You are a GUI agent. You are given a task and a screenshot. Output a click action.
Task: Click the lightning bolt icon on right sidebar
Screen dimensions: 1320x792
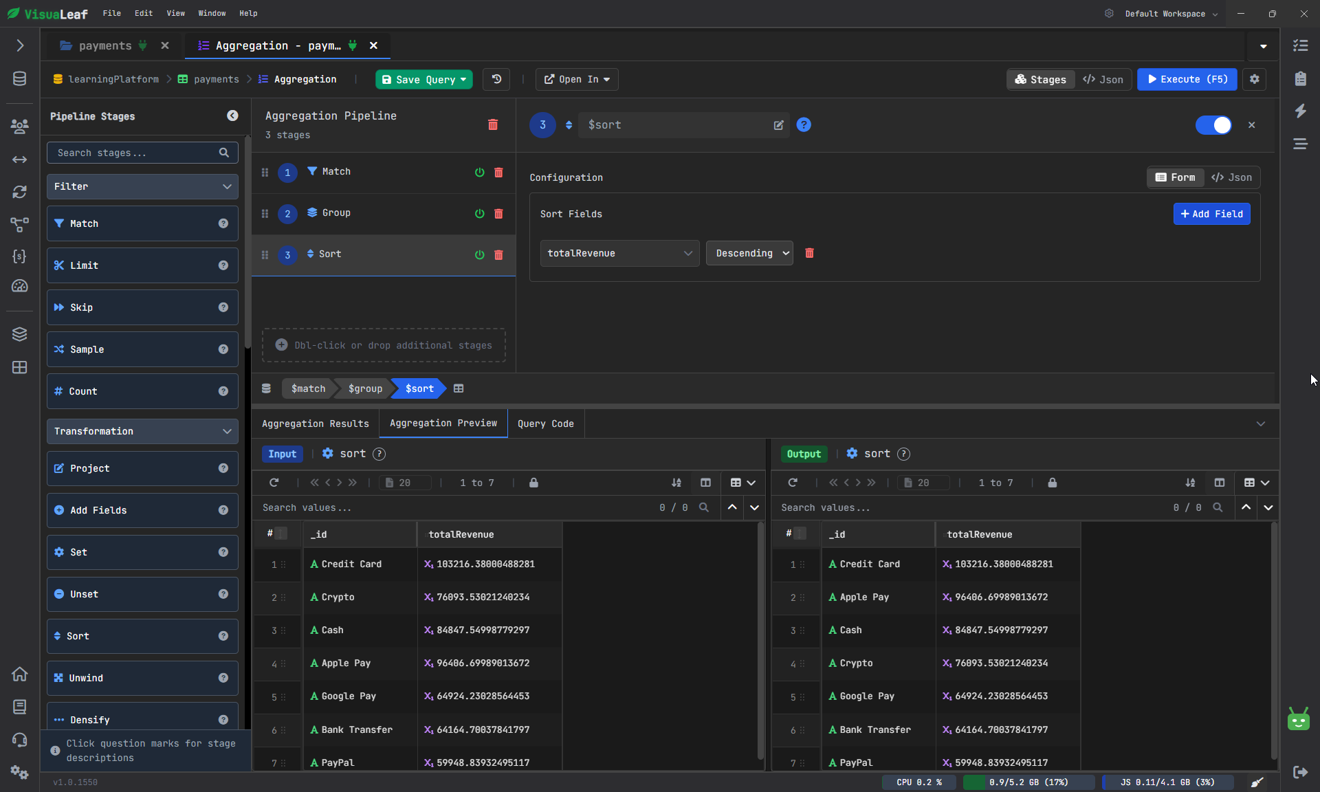(x=1301, y=111)
